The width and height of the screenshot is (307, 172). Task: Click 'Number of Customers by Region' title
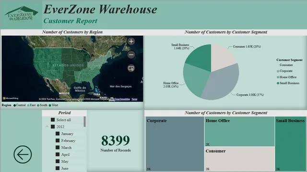tap(72, 32)
